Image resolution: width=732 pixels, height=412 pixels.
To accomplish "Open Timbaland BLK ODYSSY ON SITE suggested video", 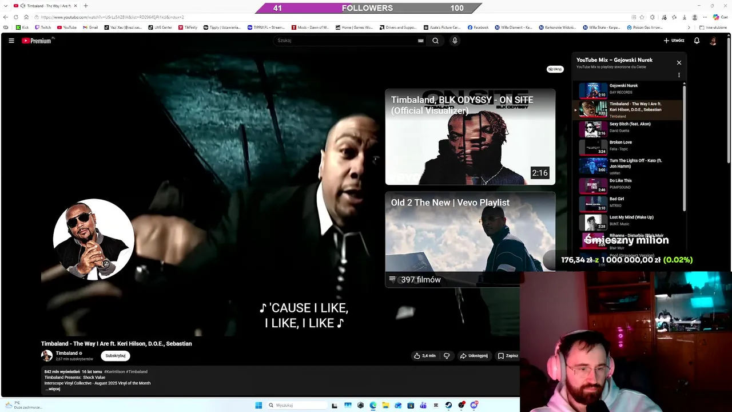I will pyautogui.click(x=470, y=137).
